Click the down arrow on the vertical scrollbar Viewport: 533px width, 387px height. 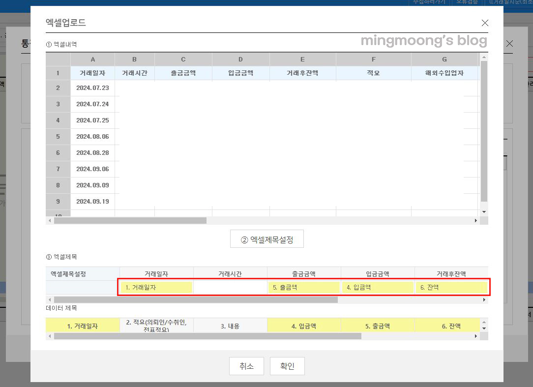click(x=484, y=211)
